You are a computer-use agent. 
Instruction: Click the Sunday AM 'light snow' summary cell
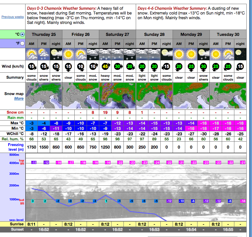click(x=142, y=77)
